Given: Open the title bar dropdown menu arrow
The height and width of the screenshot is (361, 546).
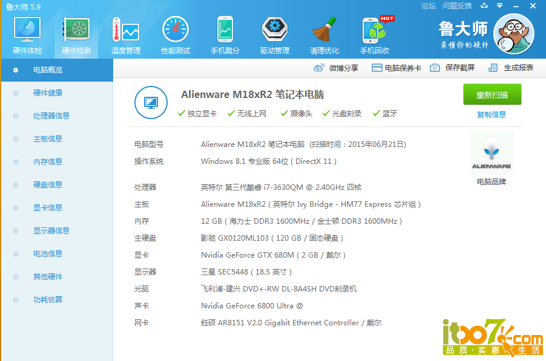Looking at the screenshot, I should [x=499, y=5].
